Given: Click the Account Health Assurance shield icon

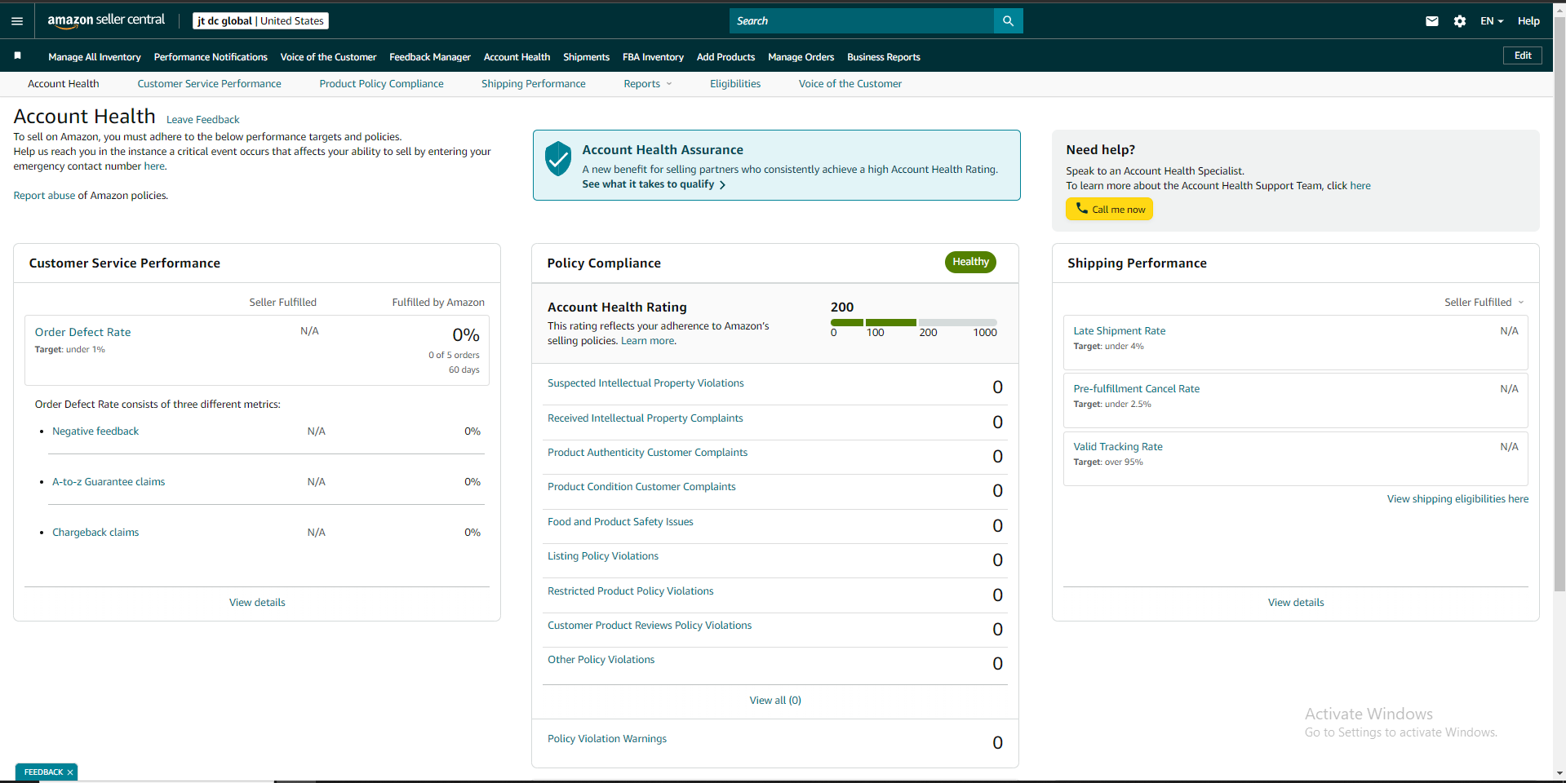Looking at the screenshot, I should coord(558,158).
